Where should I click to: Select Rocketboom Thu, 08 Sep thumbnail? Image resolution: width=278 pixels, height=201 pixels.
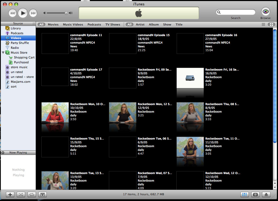click(x=190, y=112)
